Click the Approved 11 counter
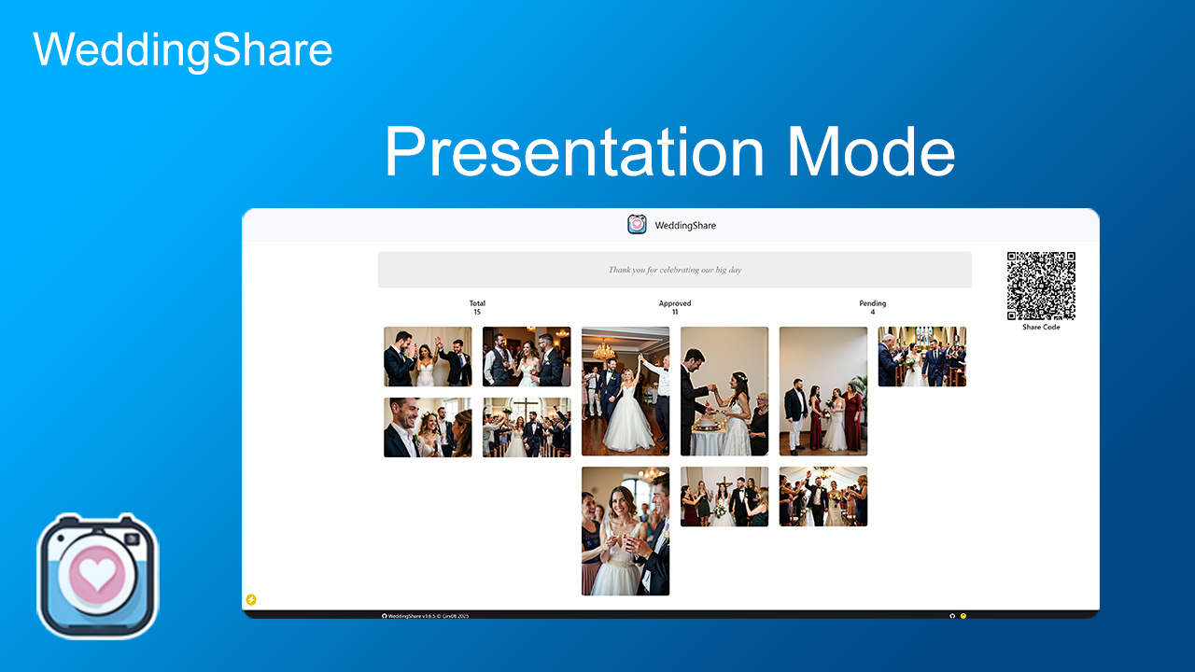This screenshot has width=1195, height=672. 675,307
